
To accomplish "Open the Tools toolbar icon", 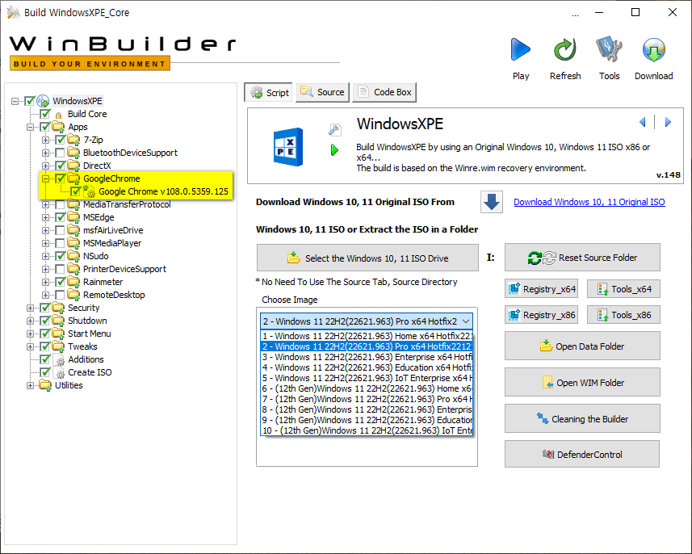I will (609, 49).
